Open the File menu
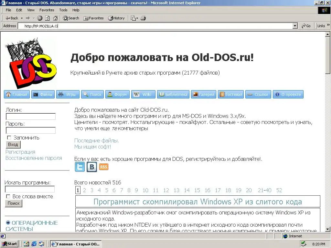This screenshot has height=248, width=331. tap(8, 10)
